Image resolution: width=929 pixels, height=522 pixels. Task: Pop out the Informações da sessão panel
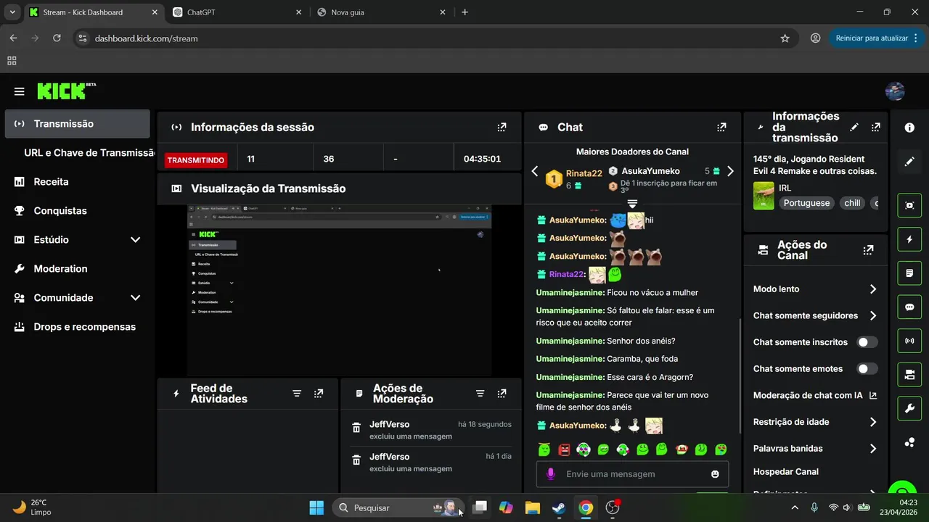click(502, 127)
